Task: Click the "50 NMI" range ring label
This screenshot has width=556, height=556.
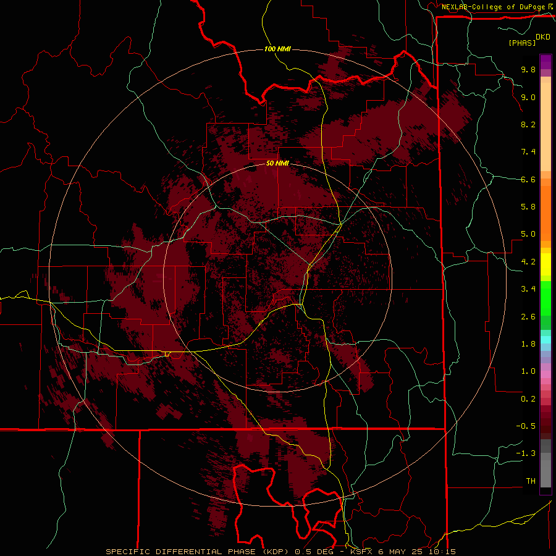Action: click(277, 164)
